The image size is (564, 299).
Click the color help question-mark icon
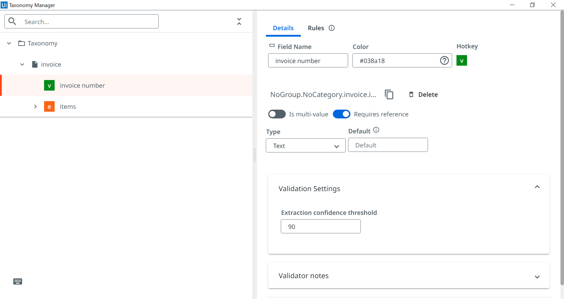(x=444, y=61)
